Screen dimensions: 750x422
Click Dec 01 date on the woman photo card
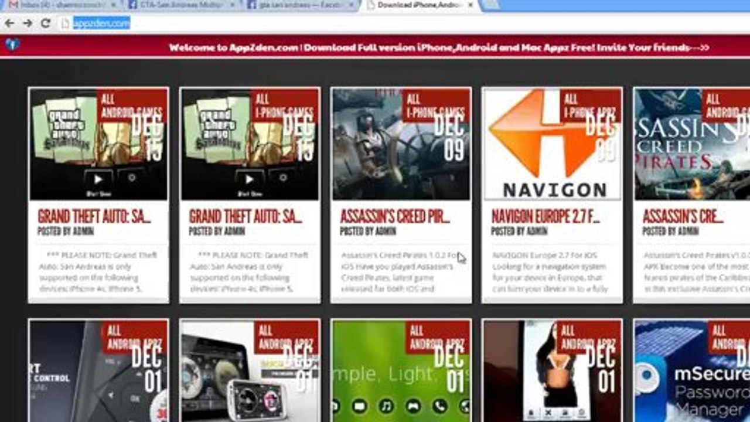[601, 369]
